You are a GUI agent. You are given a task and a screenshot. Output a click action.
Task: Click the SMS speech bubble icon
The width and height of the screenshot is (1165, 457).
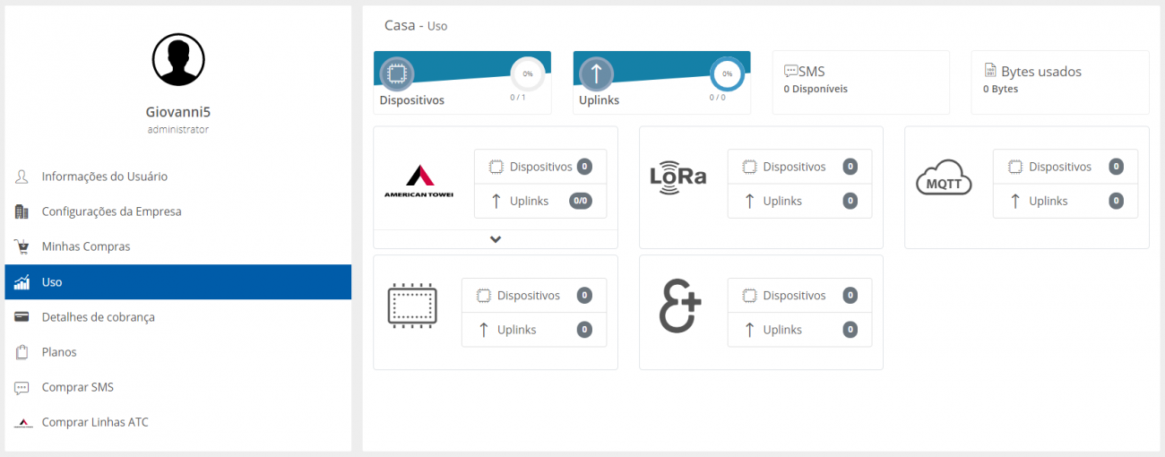point(790,71)
